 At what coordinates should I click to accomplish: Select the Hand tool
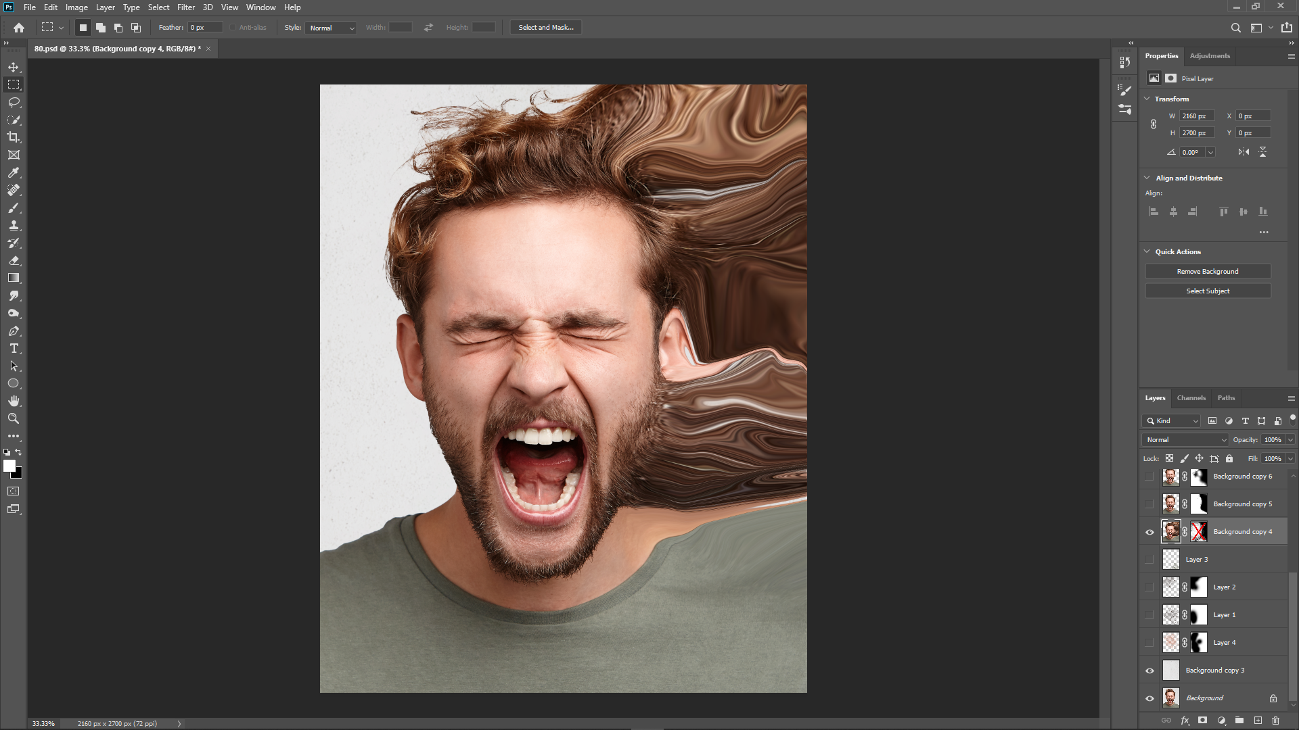(14, 401)
